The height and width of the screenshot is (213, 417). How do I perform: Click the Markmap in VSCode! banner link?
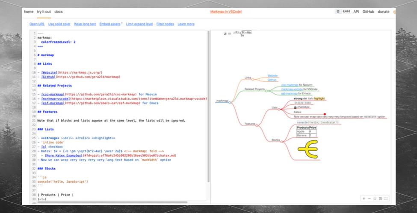[226, 12]
